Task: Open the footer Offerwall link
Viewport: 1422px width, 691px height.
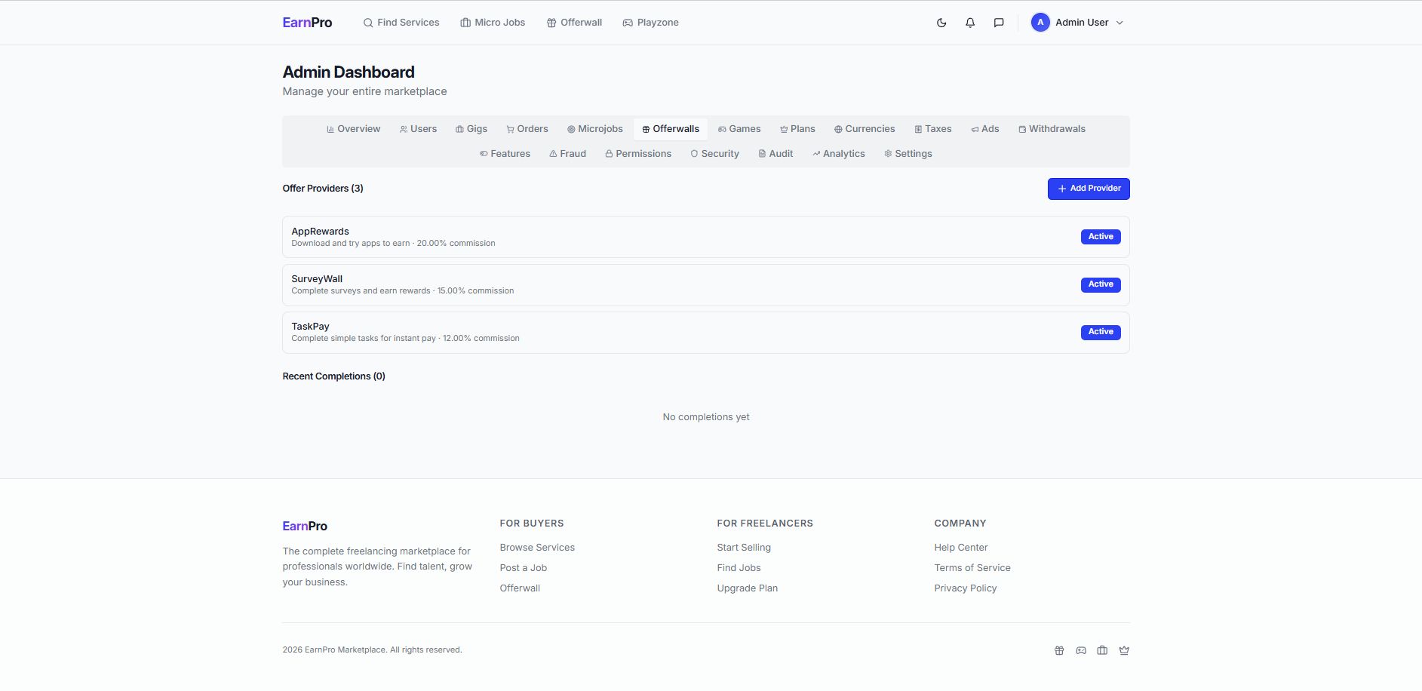Action: [520, 588]
